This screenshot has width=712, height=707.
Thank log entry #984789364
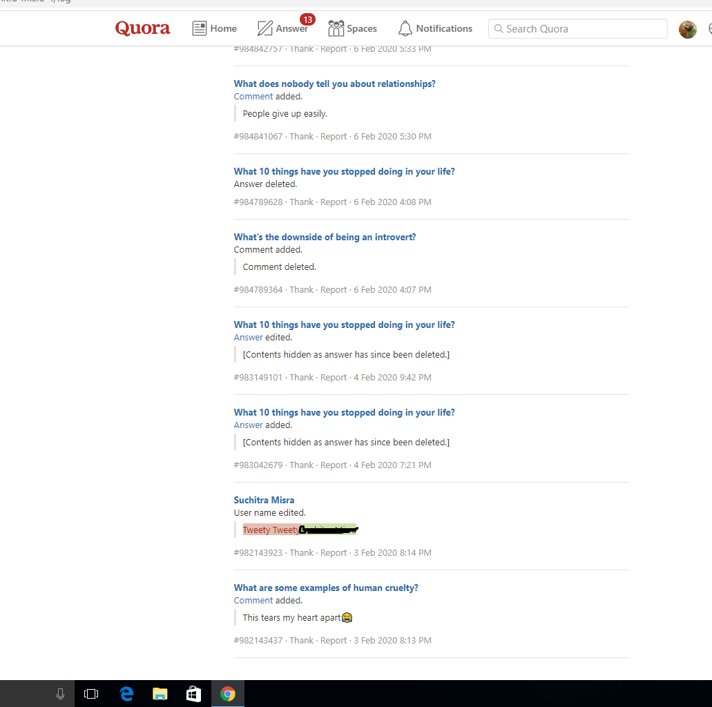[302, 289]
